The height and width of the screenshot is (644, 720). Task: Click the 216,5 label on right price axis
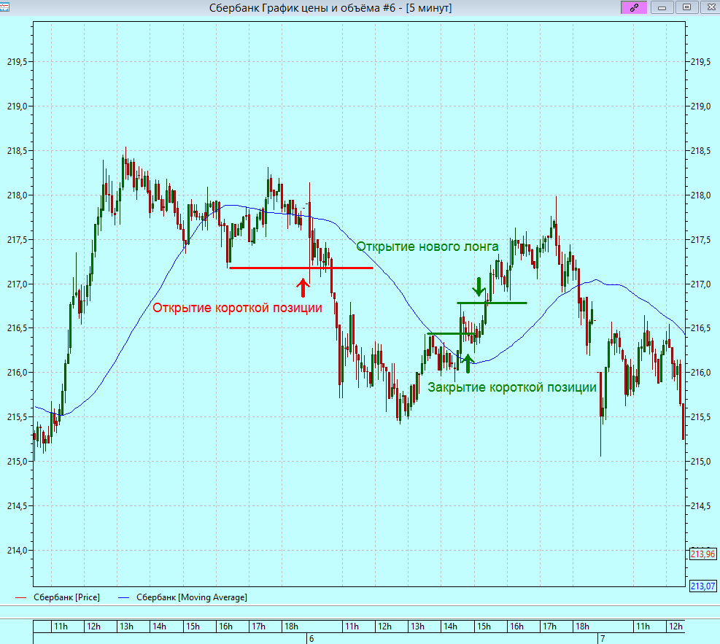click(700, 328)
